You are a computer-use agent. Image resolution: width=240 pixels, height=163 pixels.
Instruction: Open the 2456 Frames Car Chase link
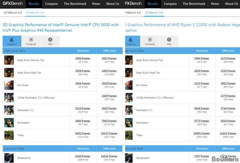coord(83,83)
